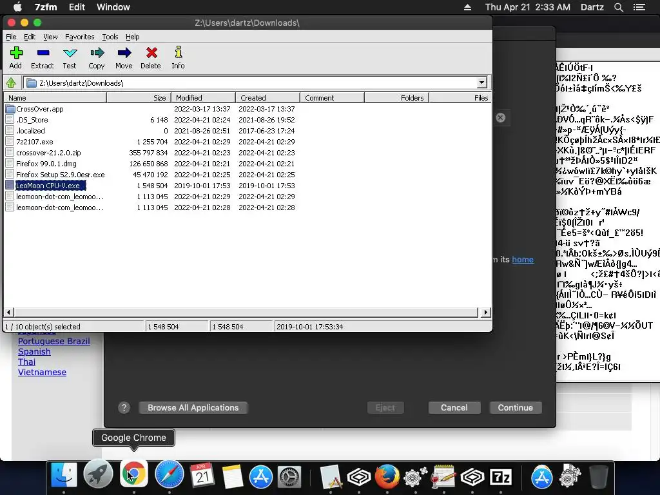Open the yellow Notes icon in dock
Viewport: 660px width, 495px height.
point(232,476)
